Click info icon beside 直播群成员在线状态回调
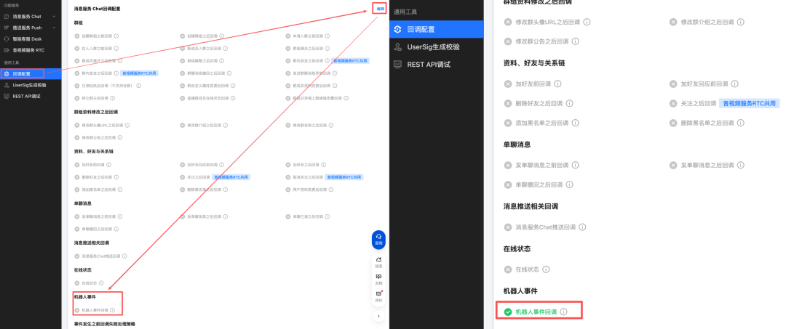This screenshot has width=786, height=329. coord(231,97)
